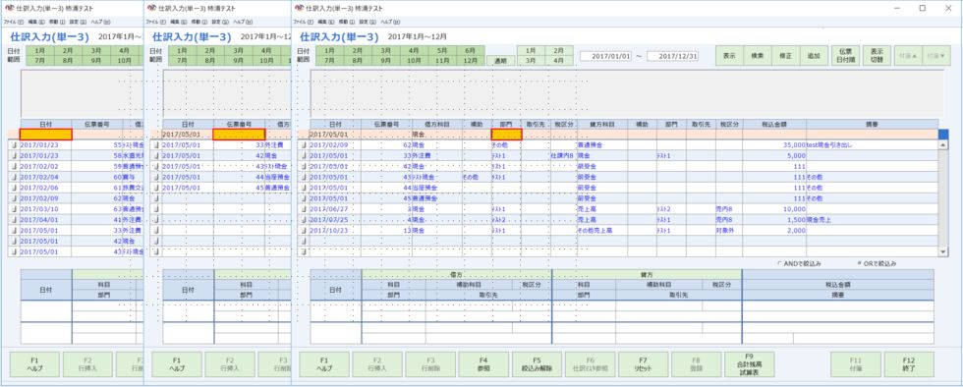Image resolution: width=963 pixels, height=387 pixels.
Task: Click the 10,000 amount cell
Action: click(774, 209)
